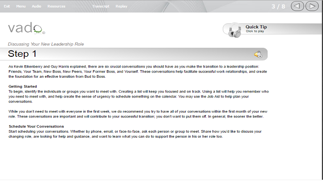This screenshot has height=181, width=323.
Task: Click the Quick Tip label
Action: [x=256, y=27]
